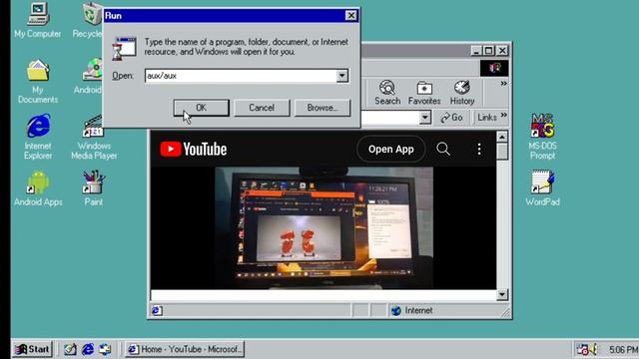Screen dimensions: 639x359
Task: Click the Internet zone icon in status bar
Action: pos(395,310)
